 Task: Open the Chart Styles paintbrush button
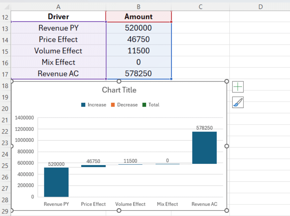[238, 102]
